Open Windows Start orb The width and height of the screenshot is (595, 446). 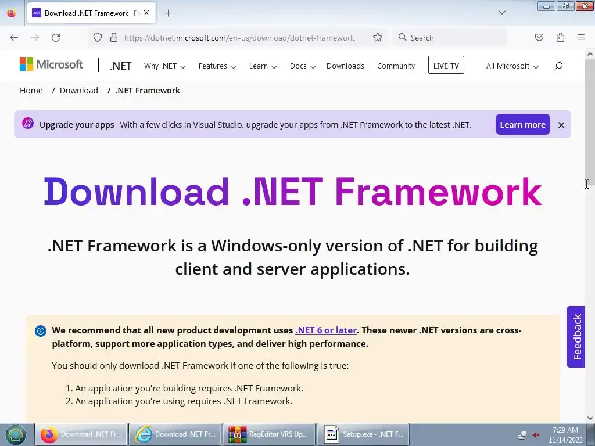pos(15,434)
